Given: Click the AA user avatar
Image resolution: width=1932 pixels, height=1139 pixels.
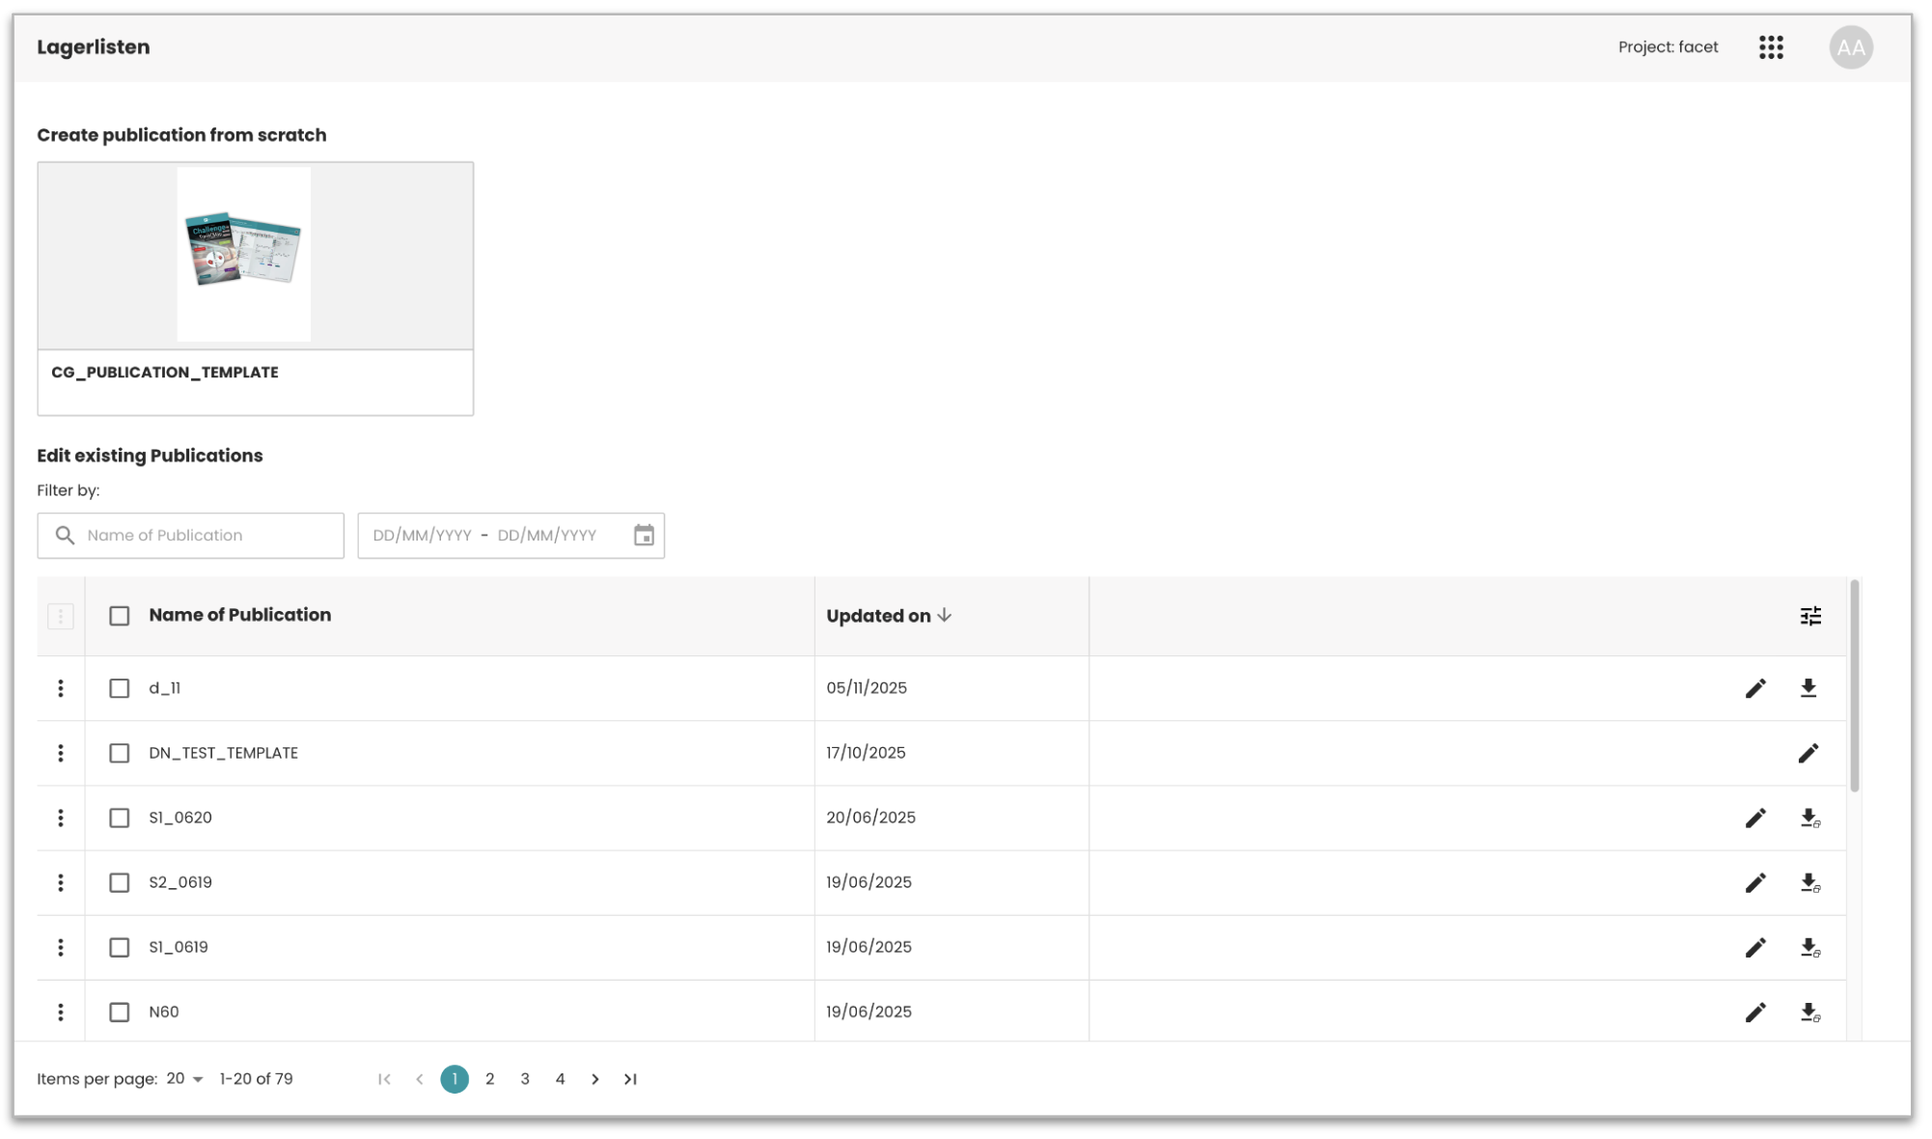Looking at the screenshot, I should [x=1850, y=47].
